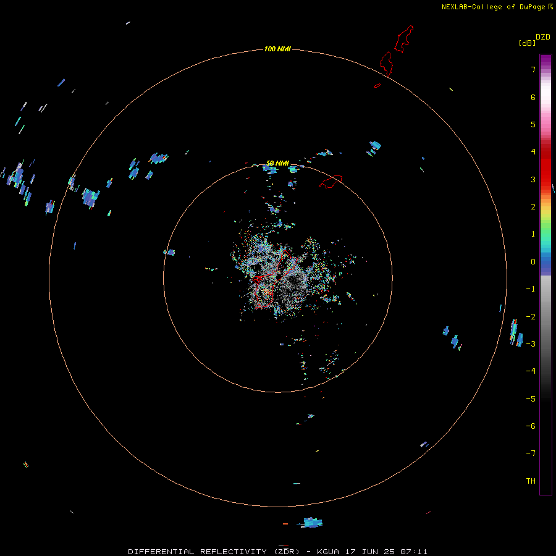The image size is (556, 556).
Task: Click the "50 NMI" range ring label
Action: (277, 163)
